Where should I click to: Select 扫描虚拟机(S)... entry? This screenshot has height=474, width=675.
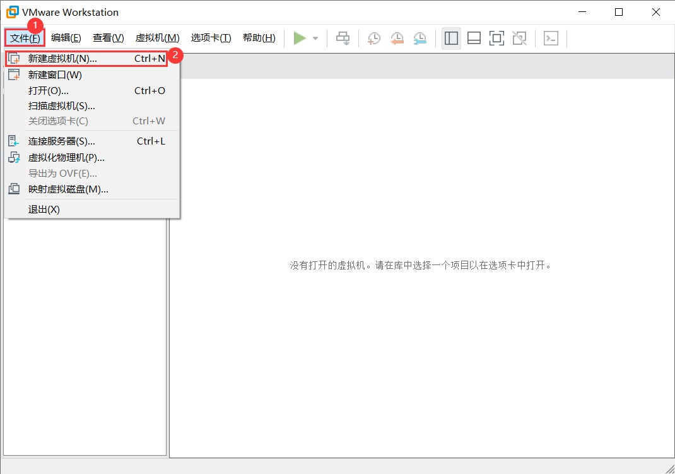91,106
